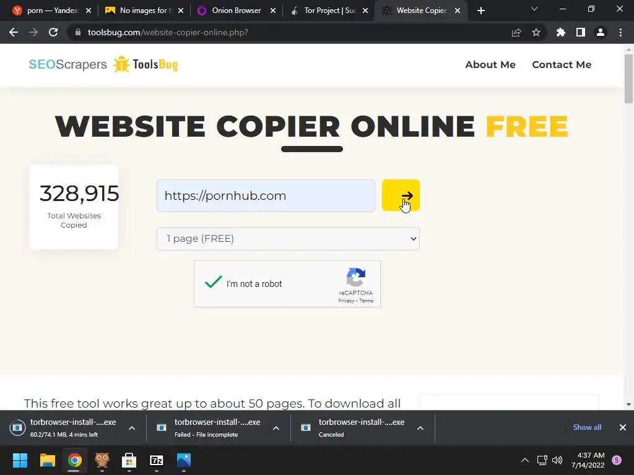
Task: View site security lock information
Action: pyautogui.click(x=77, y=32)
